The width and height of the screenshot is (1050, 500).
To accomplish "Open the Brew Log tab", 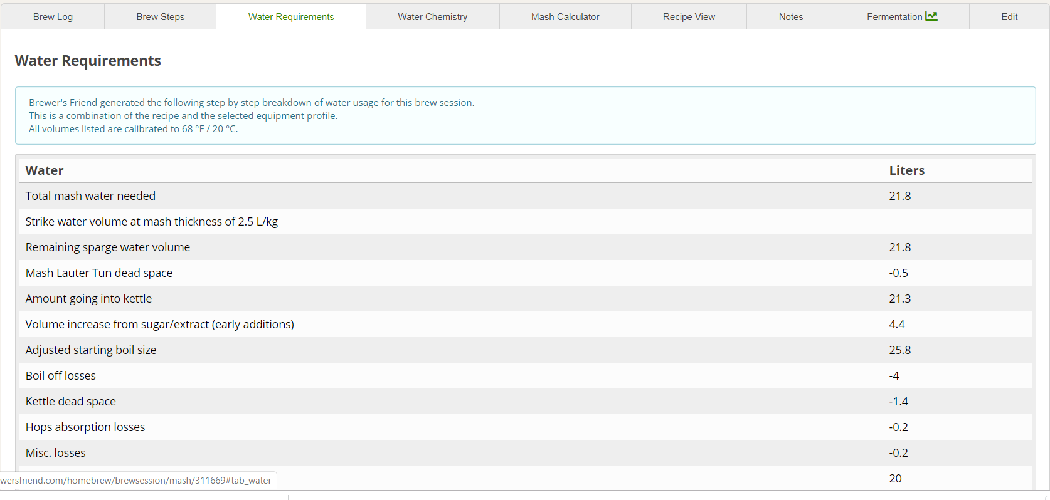I will point(53,17).
